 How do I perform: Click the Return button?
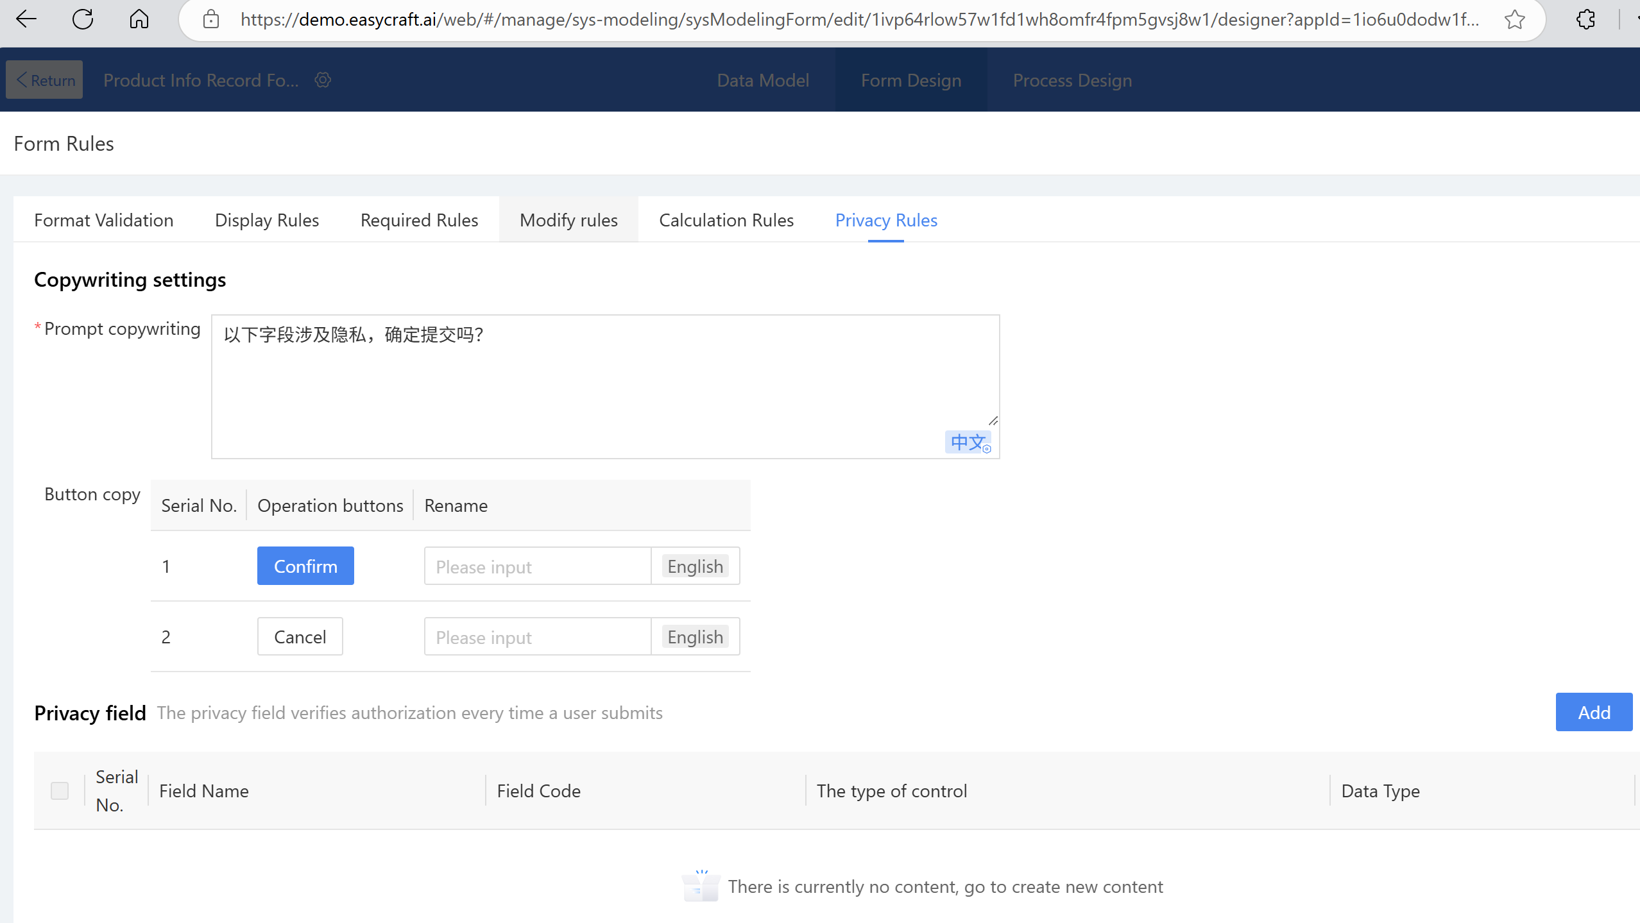tap(44, 80)
